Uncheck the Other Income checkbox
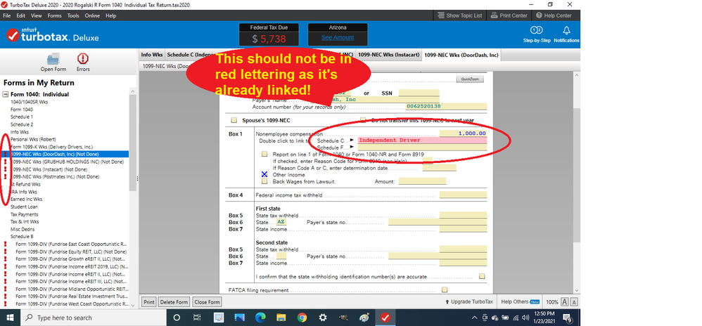This screenshot has height=326, width=702. coord(264,174)
